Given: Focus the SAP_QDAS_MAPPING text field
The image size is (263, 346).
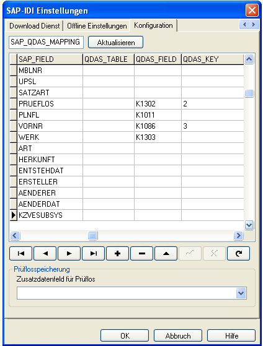Looking at the screenshot, I should (47, 42).
